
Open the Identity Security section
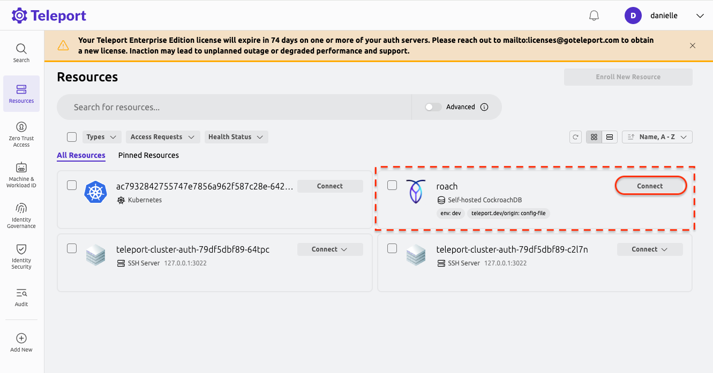(21, 255)
